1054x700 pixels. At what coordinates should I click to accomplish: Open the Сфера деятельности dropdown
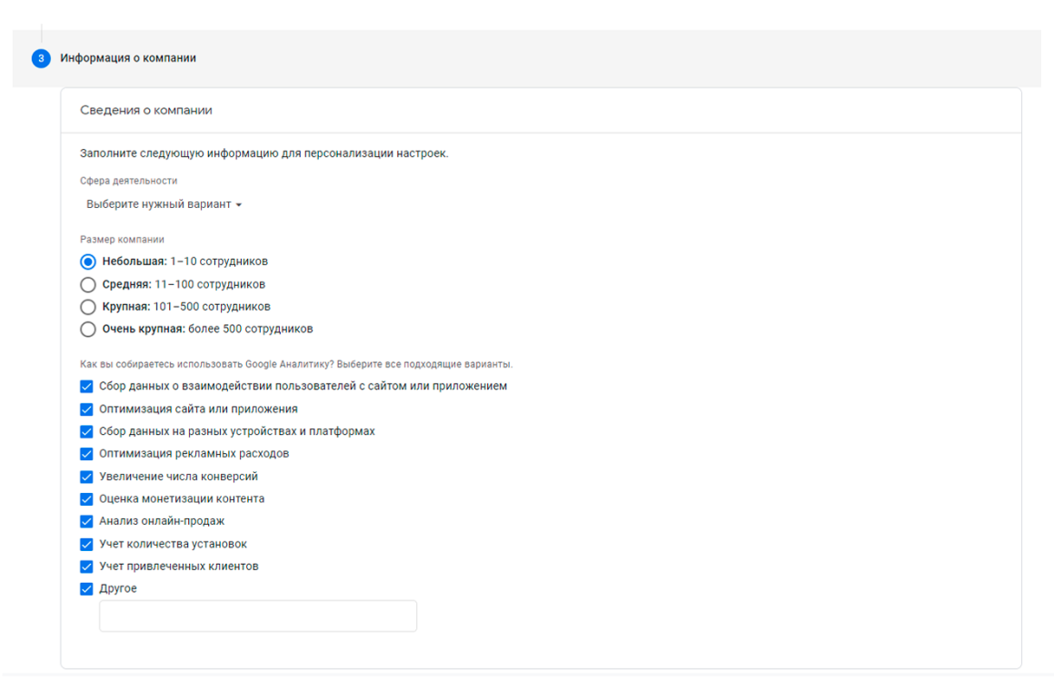click(164, 204)
